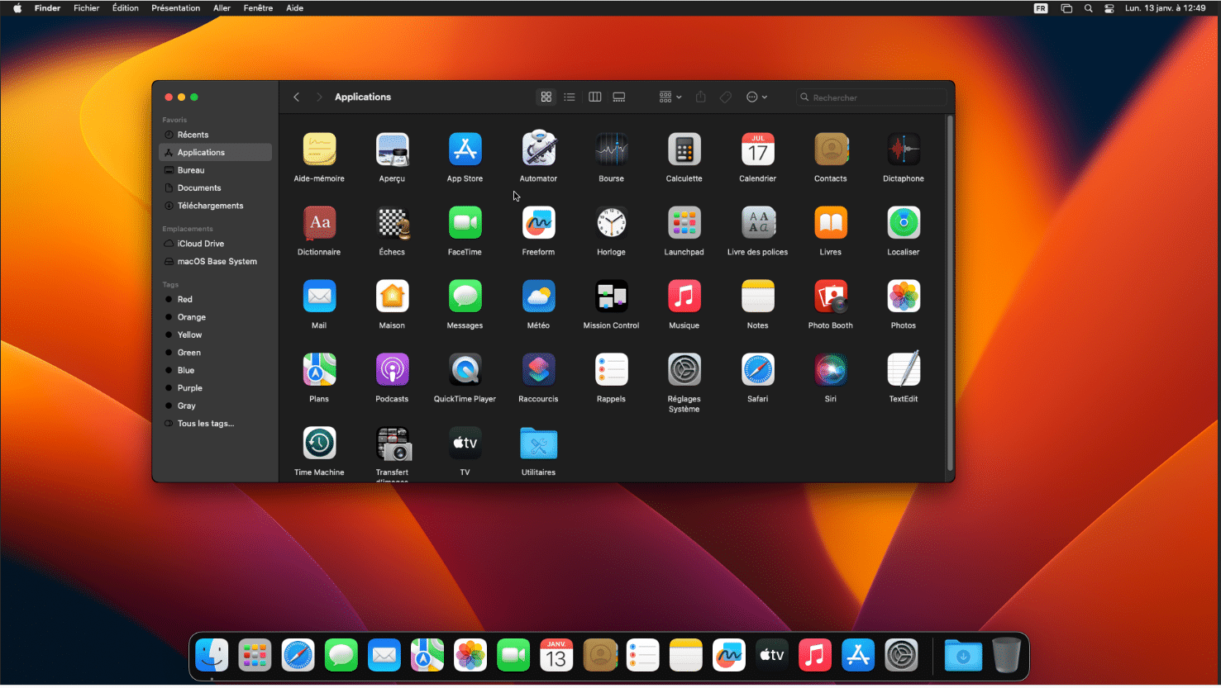Open Réglages Système
1221x688 pixels.
pos(684,369)
